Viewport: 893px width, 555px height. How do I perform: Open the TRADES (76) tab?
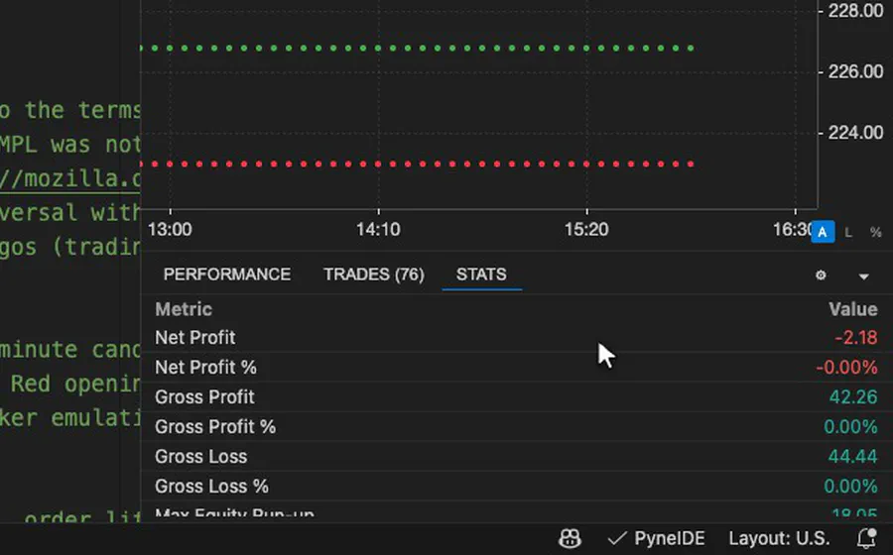pyautogui.click(x=374, y=275)
